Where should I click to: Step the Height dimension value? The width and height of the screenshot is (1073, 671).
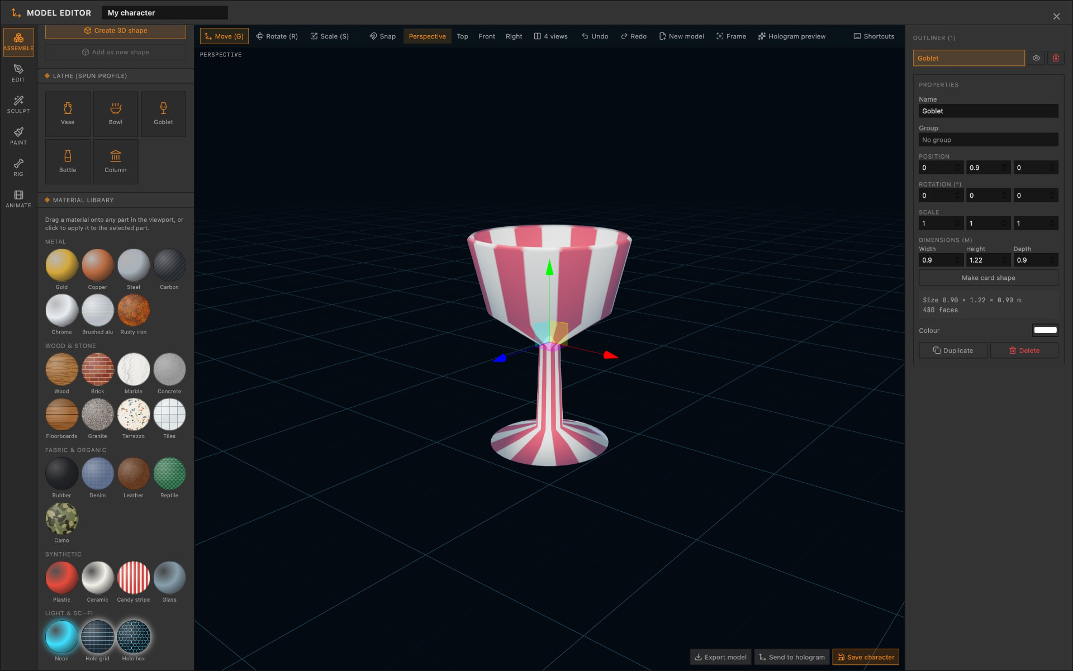(x=1004, y=260)
